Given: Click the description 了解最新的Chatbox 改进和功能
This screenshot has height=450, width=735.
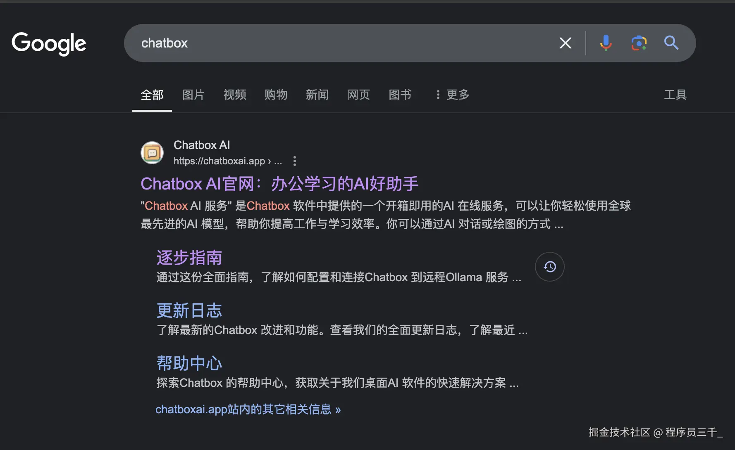Looking at the screenshot, I should tap(342, 330).
